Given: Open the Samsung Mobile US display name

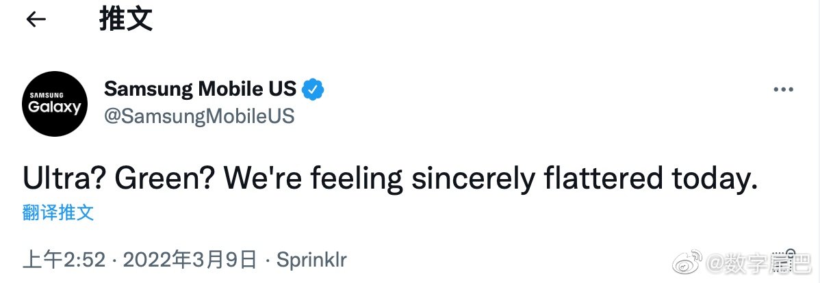Looking at the screenshot, I should 200,88.
